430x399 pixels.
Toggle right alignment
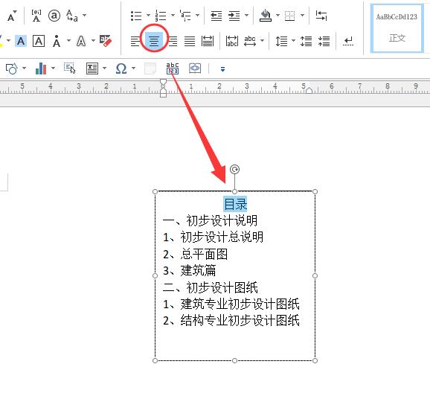[x=173, y=41]
